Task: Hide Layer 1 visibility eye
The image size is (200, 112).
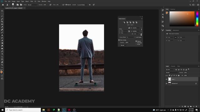Action: coord(167,79)
